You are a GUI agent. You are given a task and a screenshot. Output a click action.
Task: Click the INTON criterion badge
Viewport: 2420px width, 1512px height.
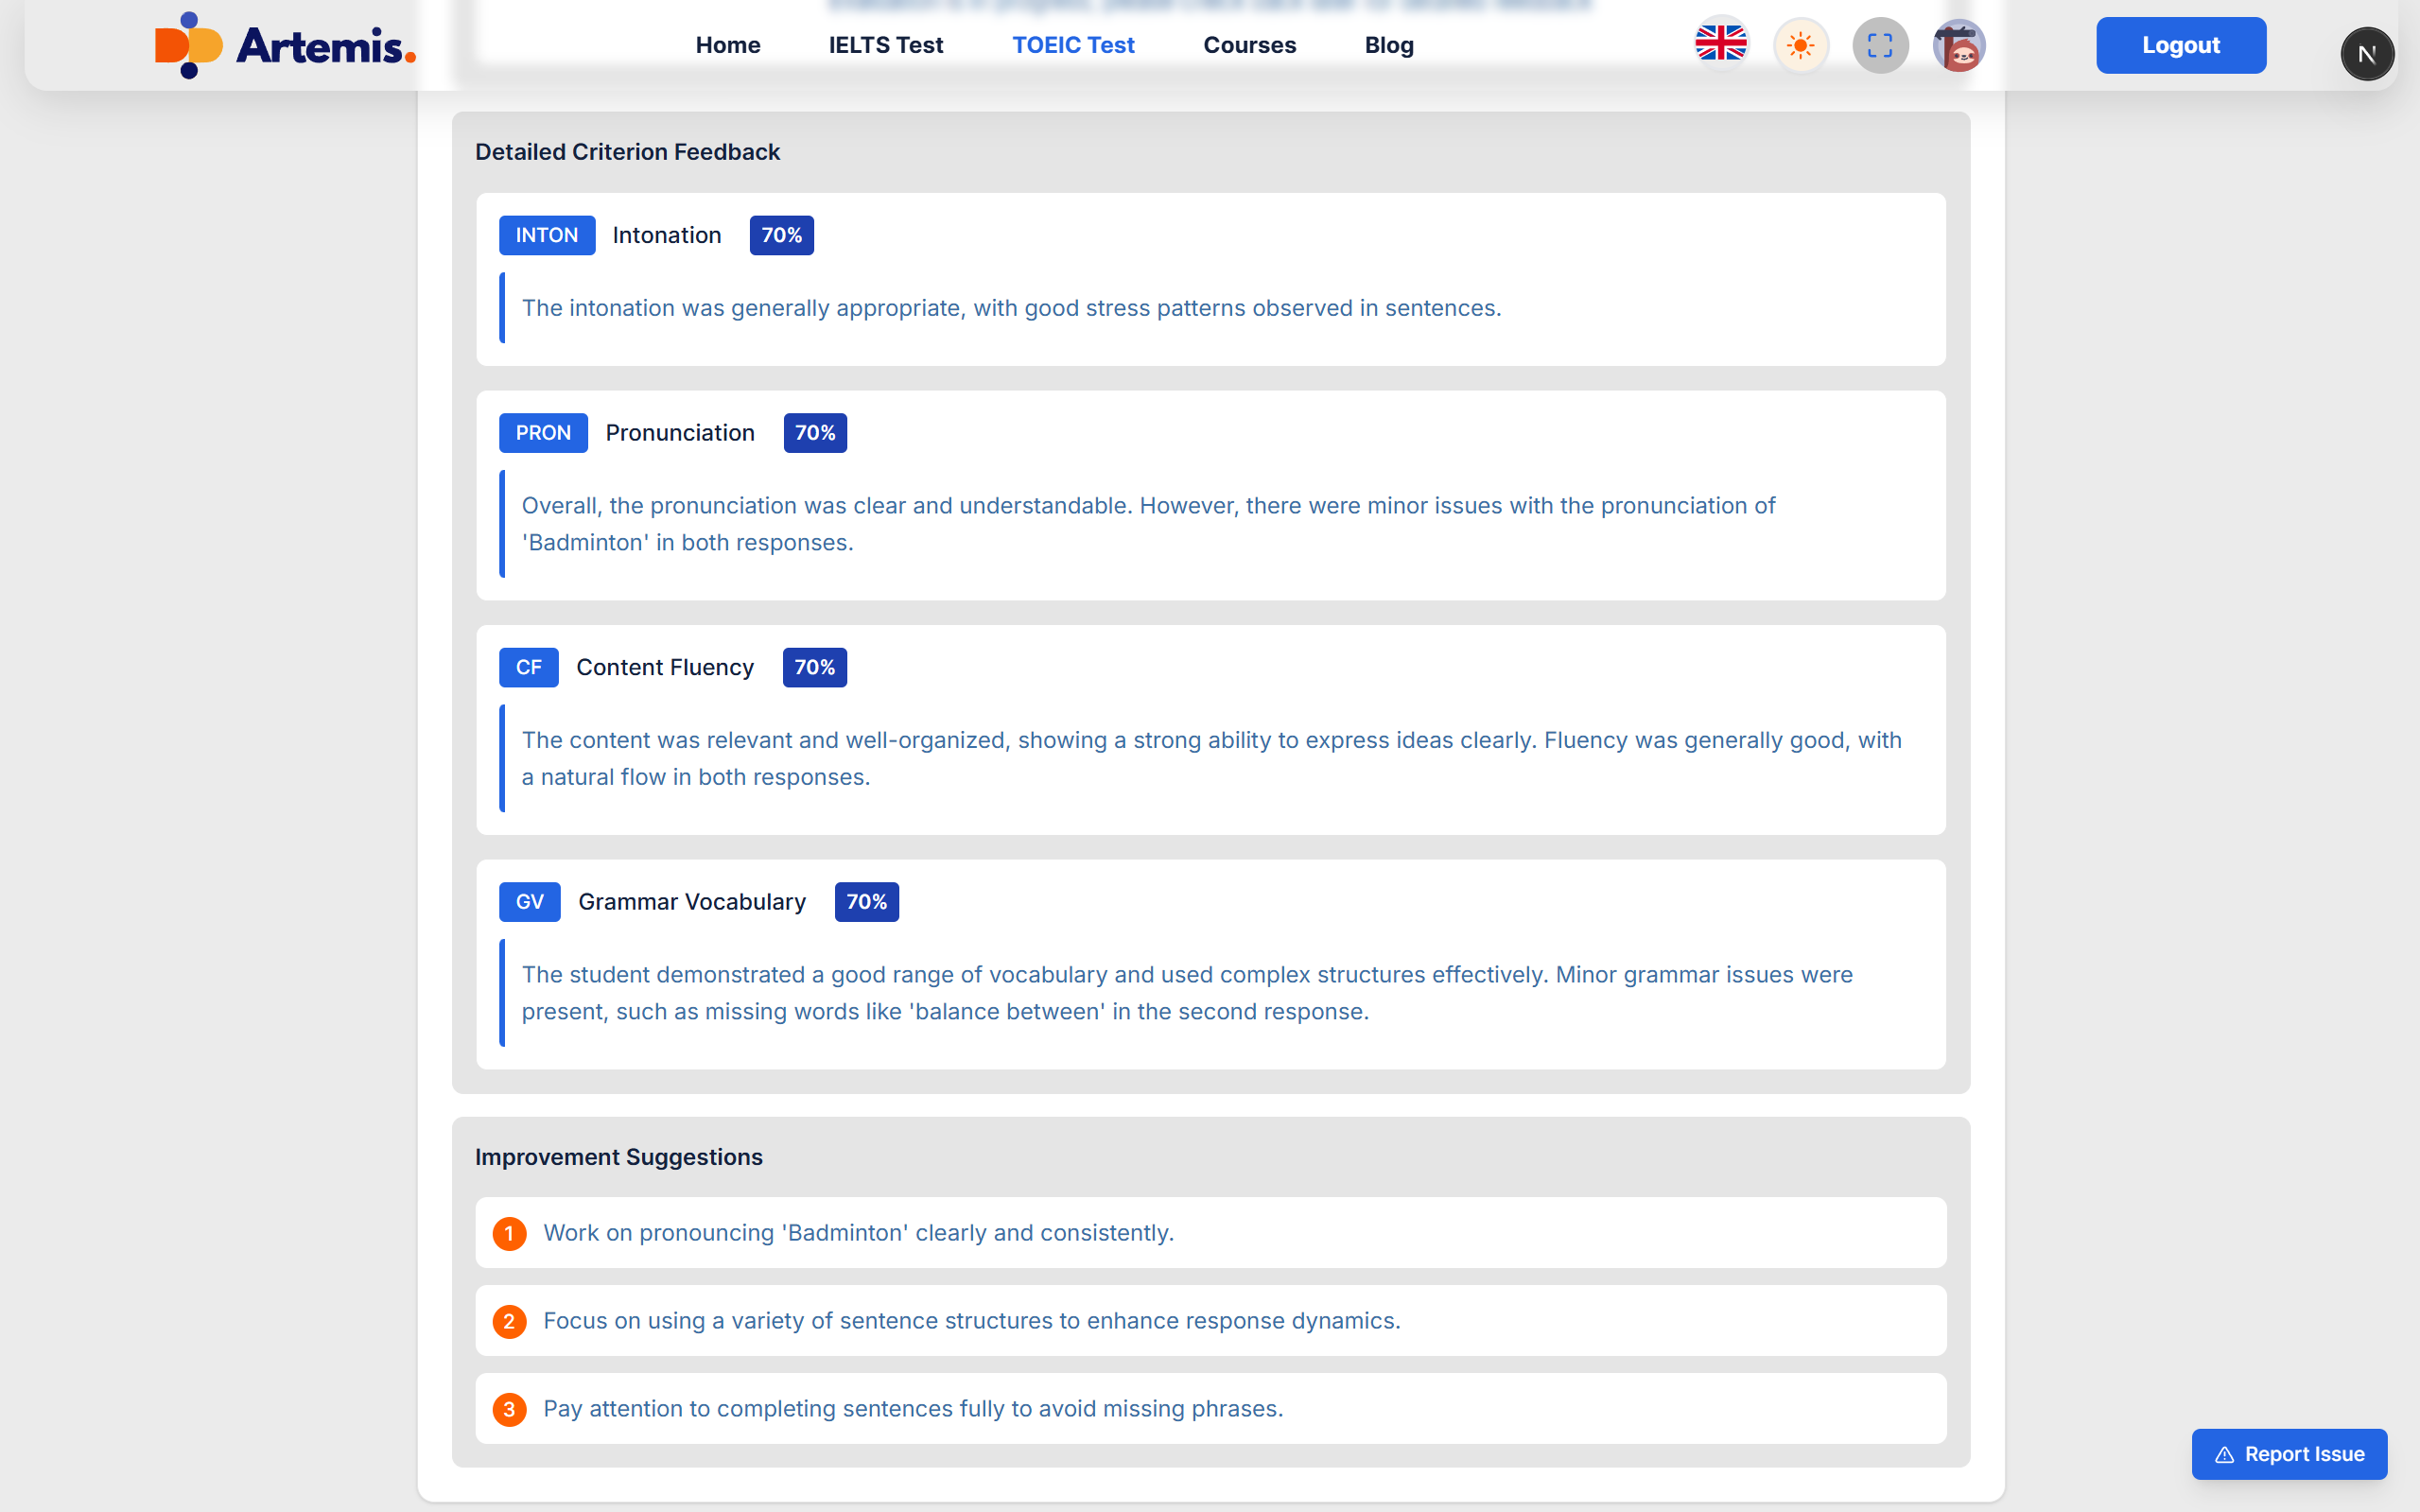pyautogui.click(x=546, y=235)
